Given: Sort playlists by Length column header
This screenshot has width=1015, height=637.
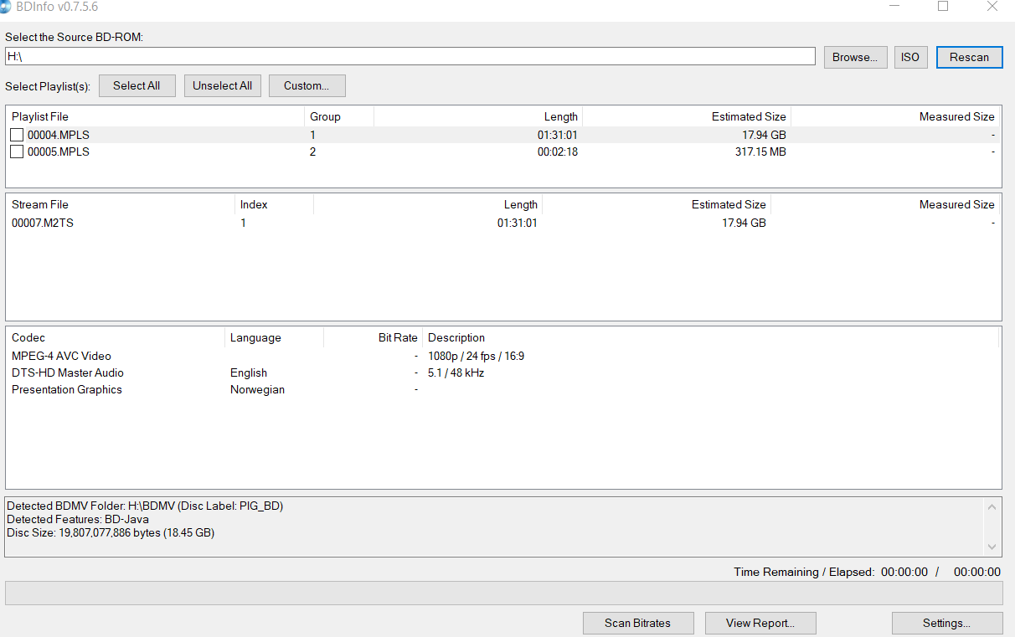Looking at the screenshot, I should (x=478, y=116).
